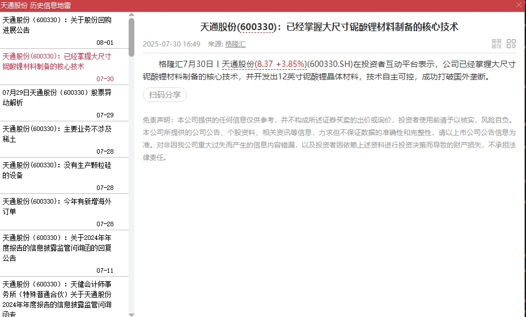Click the 07-11 date in the list
Viewport: 526px width, 317px height.
105,270
